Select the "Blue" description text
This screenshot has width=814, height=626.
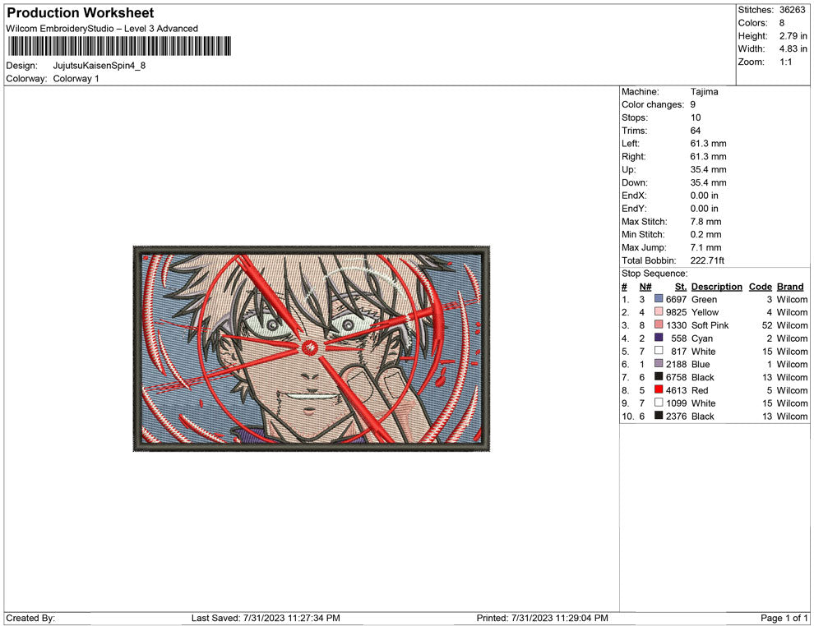(701, 364)
